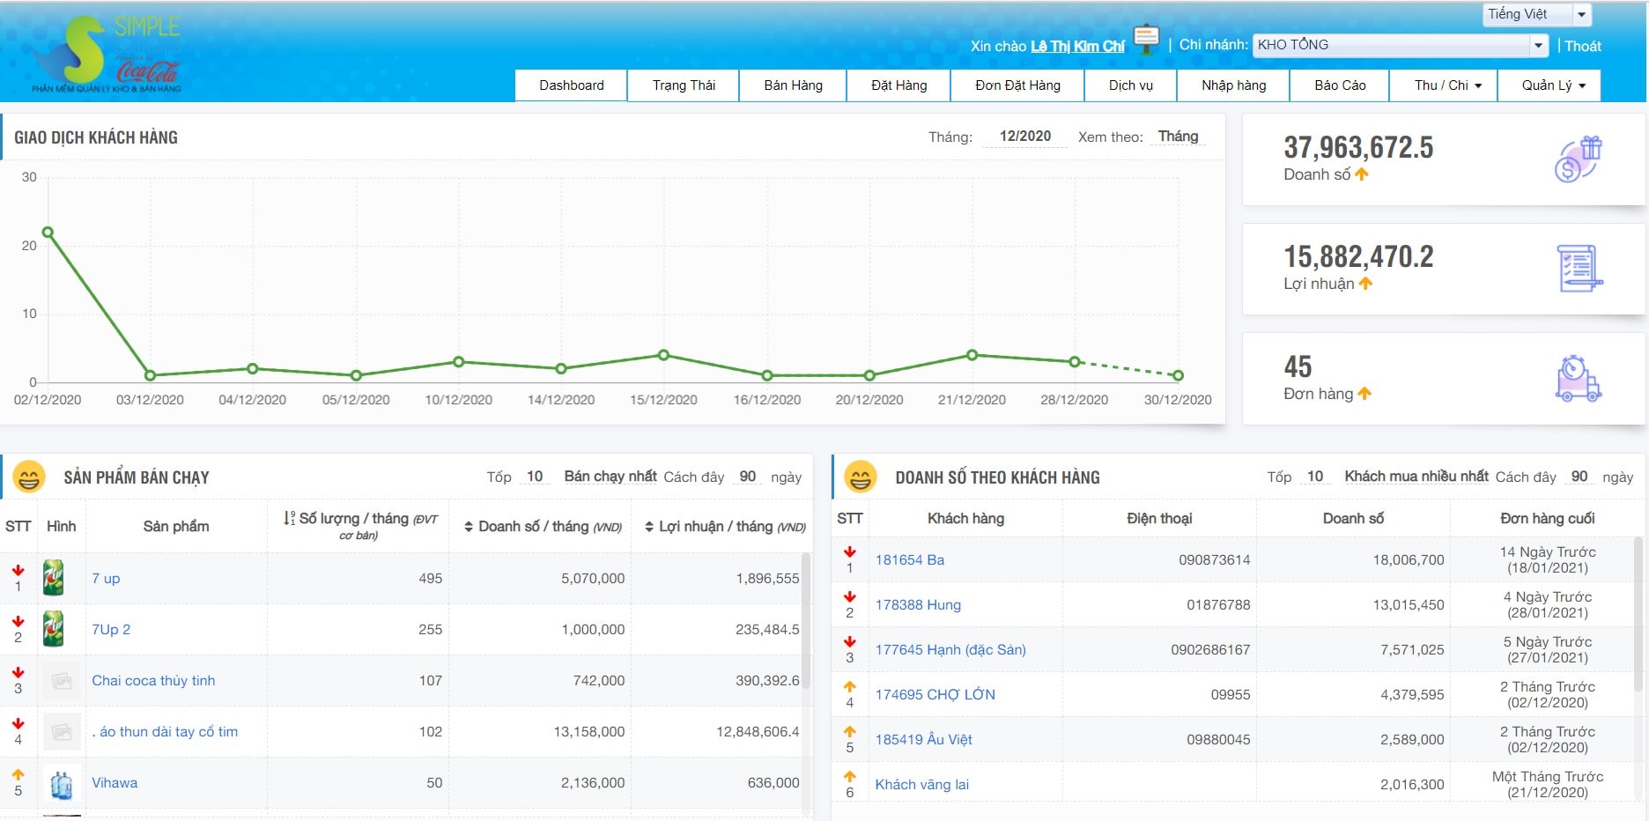
Task: Click the chart point at 30/12/2020
Action: tap(1178, 375)
